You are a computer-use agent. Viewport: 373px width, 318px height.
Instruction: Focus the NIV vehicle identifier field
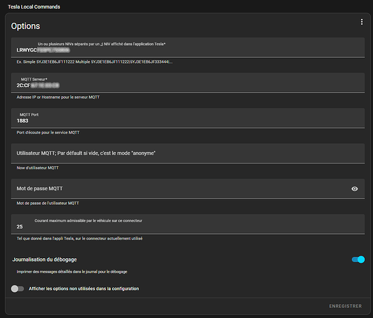[x=188, y=47]
